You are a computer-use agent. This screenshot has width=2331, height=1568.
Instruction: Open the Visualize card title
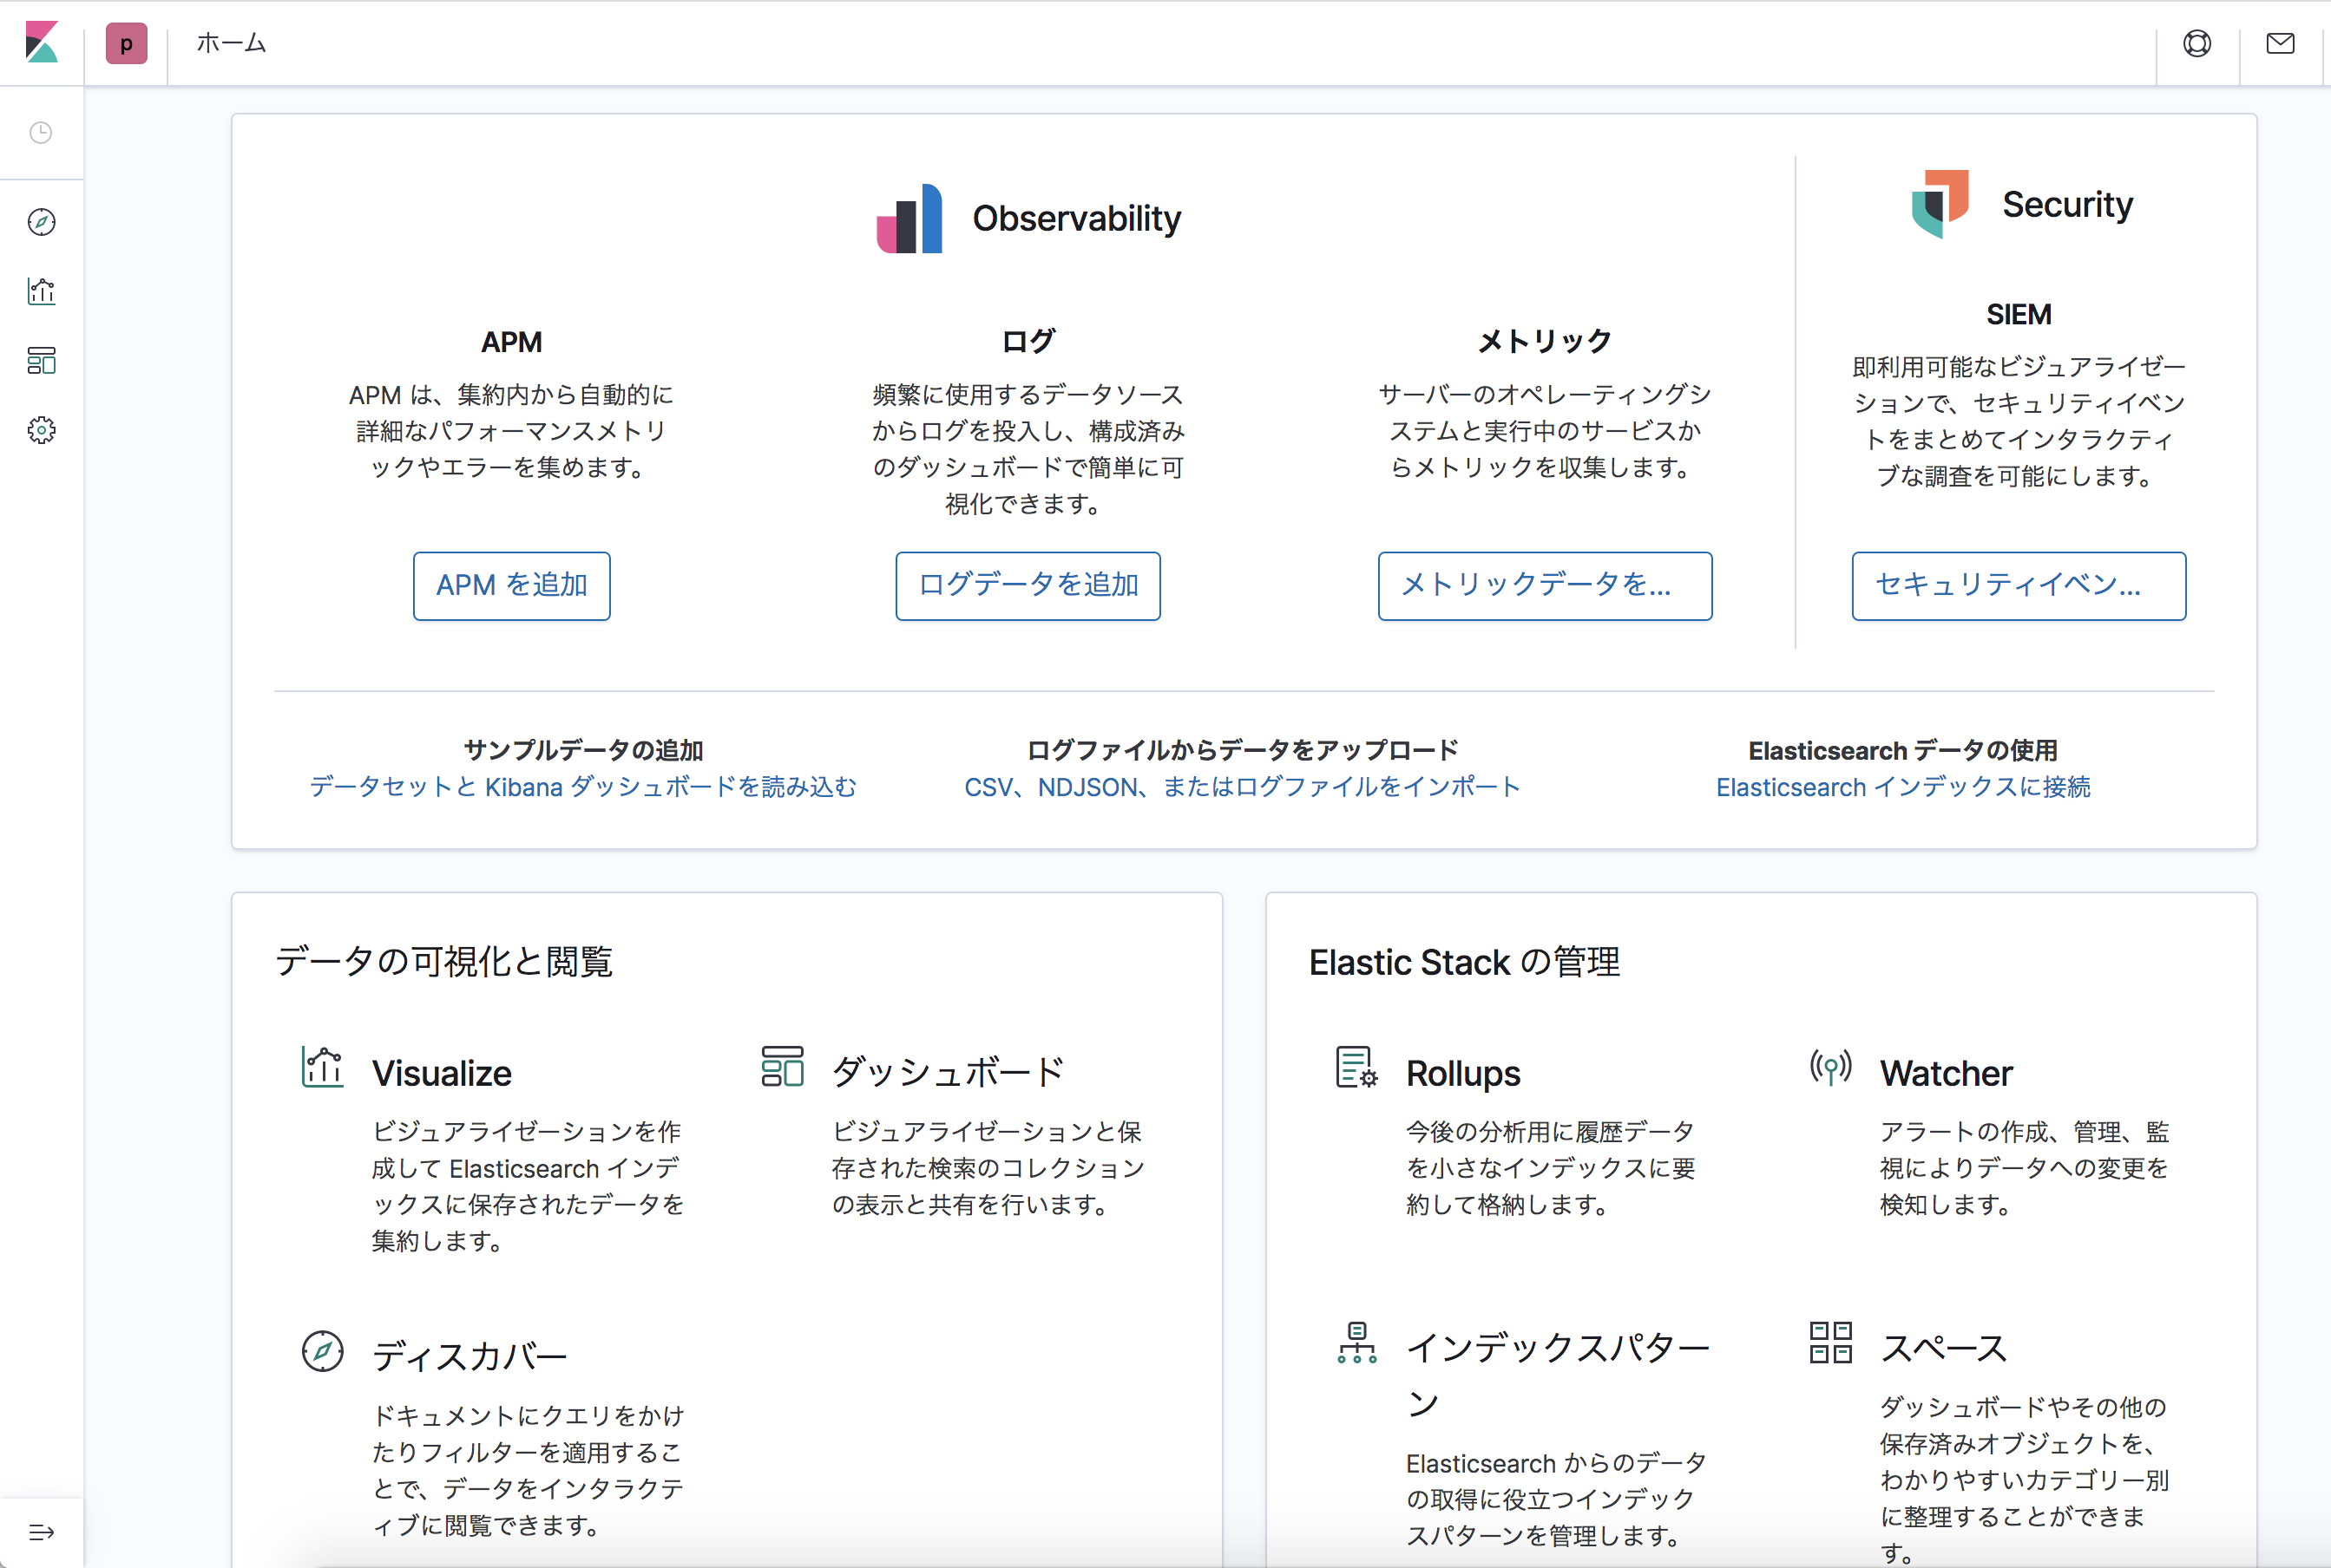tap(441, 1073)
